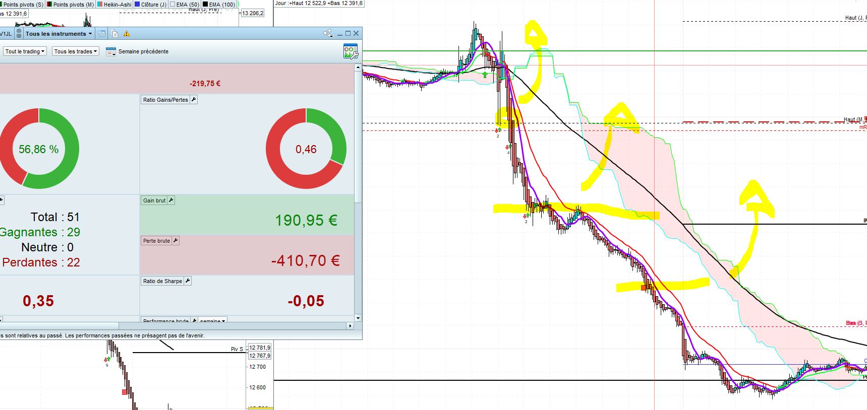Configure the Perte brute wrench
The width and height of the screenshot is (867, 410).
pos(176,241)
